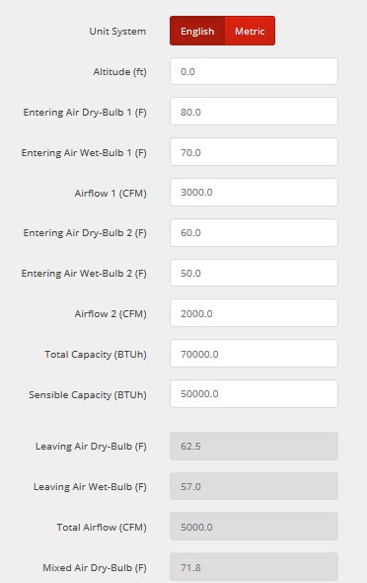Click the Altitude (ft) input field
367x583 pixels.
(x=254, y=71)
